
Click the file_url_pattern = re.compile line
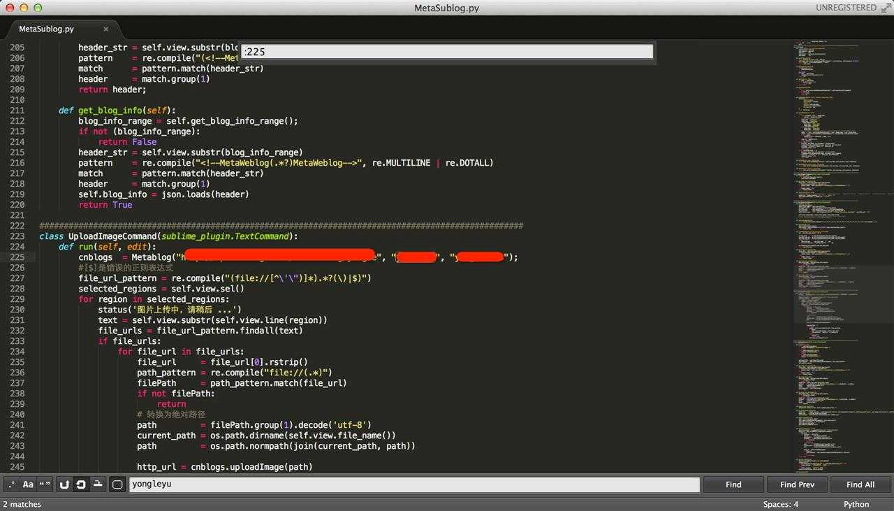(x=224, y=278)
